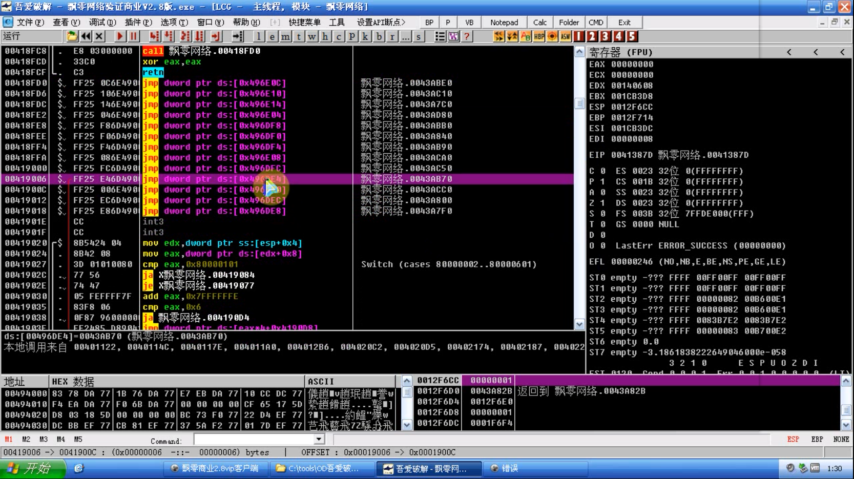
Task: Show run trace via '...' button
Action: click(x=405, y=36)
